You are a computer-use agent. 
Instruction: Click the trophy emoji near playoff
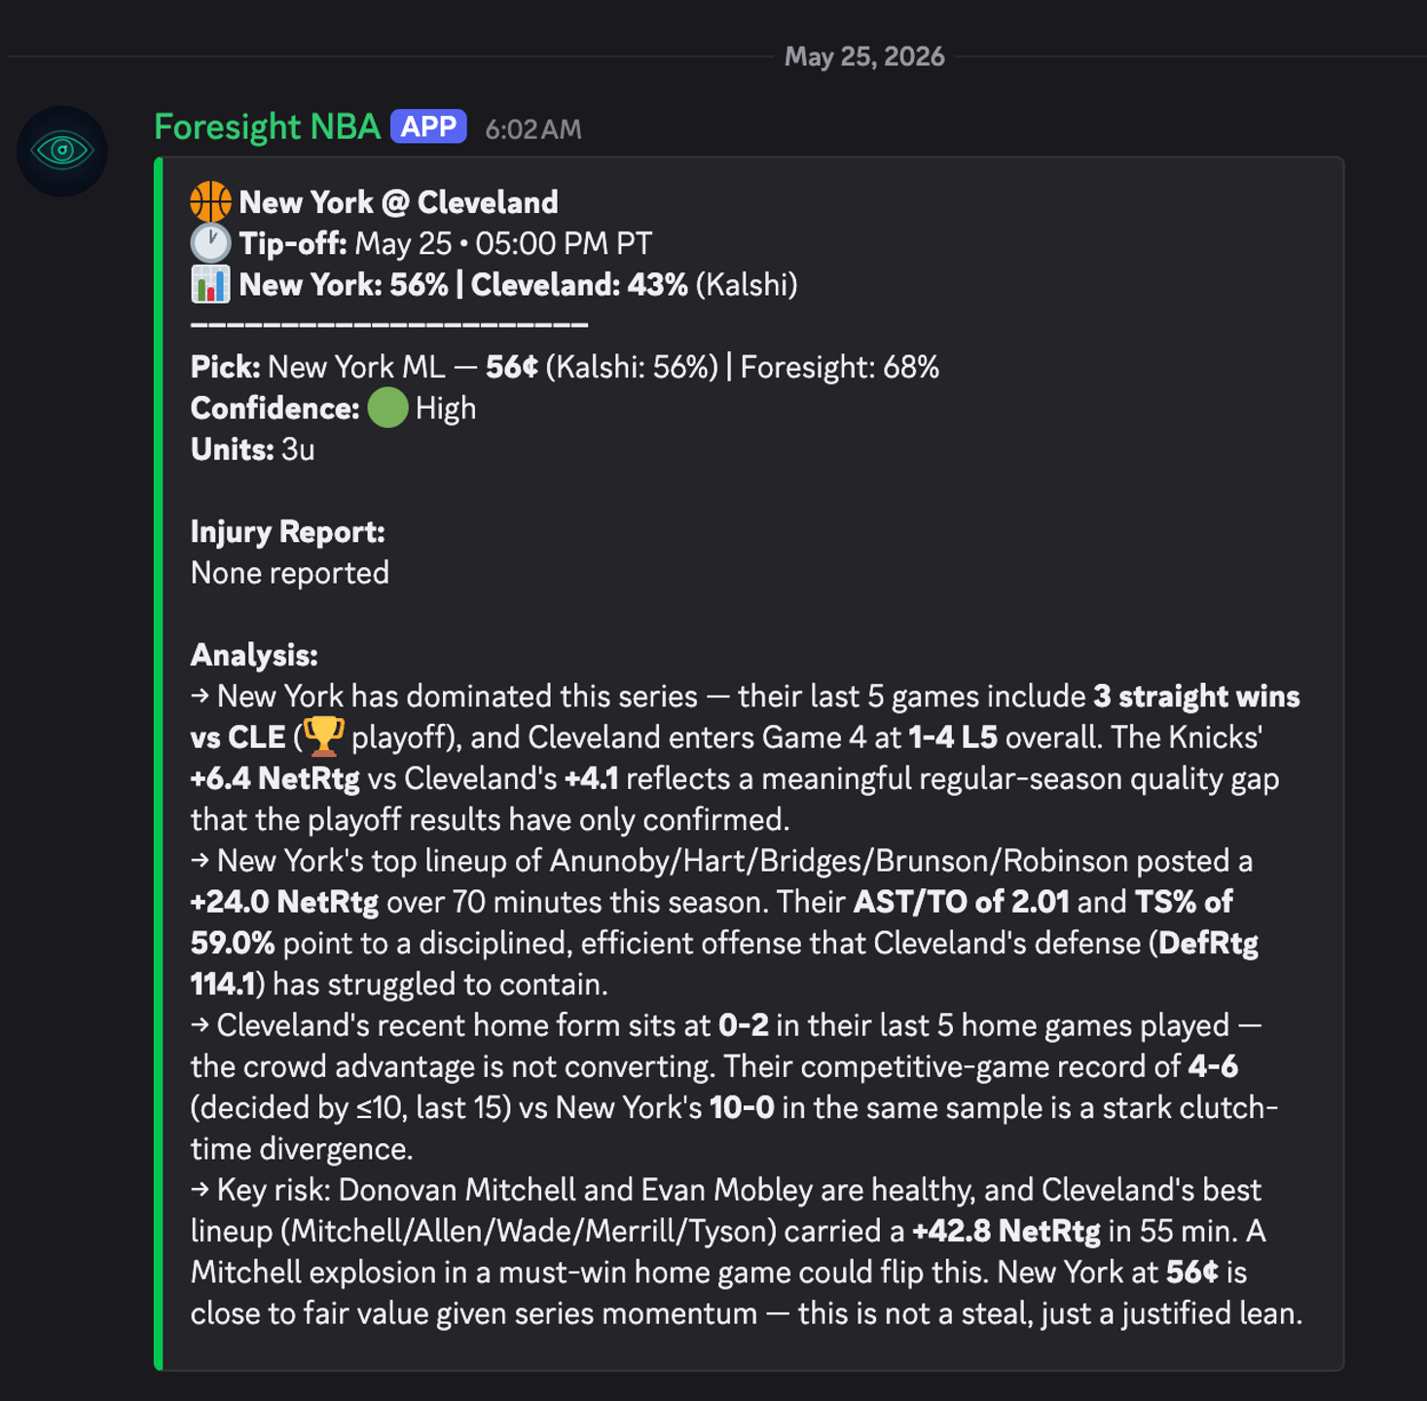(323, 736)
